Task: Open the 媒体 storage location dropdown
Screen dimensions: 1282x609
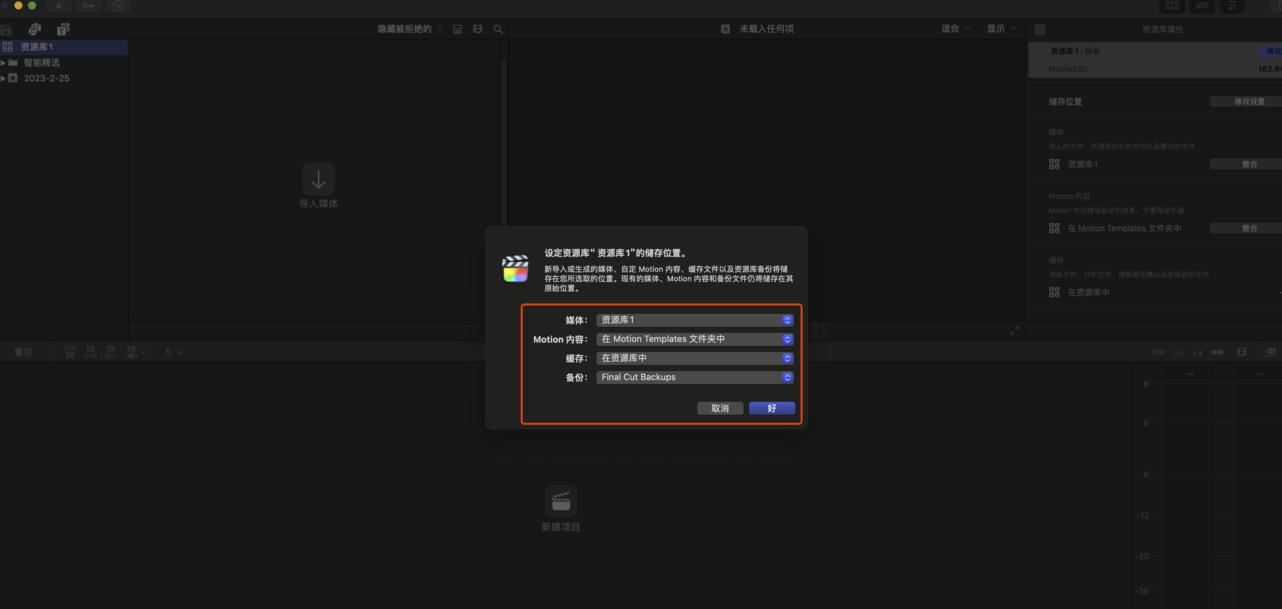Action: click(x=694, y=321)
